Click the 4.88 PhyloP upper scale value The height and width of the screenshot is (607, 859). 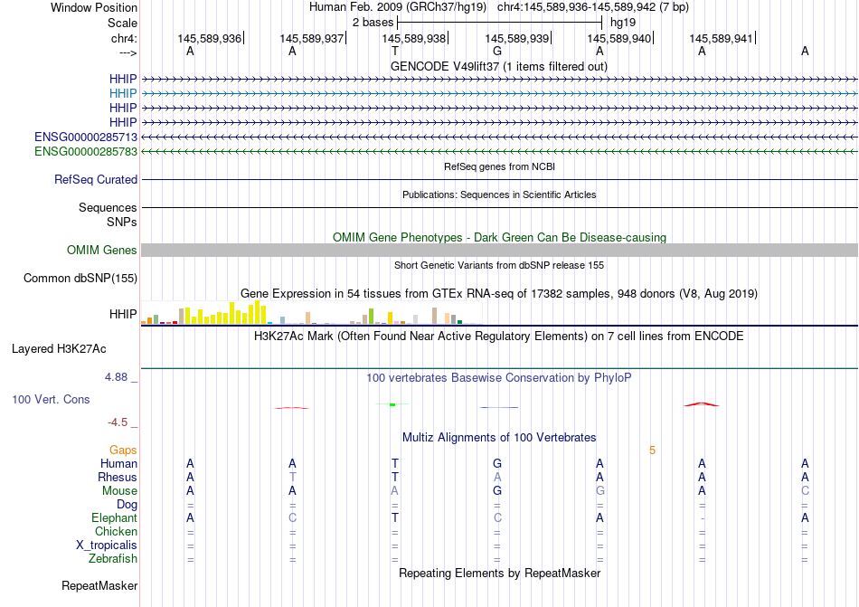tap(116, 377)
